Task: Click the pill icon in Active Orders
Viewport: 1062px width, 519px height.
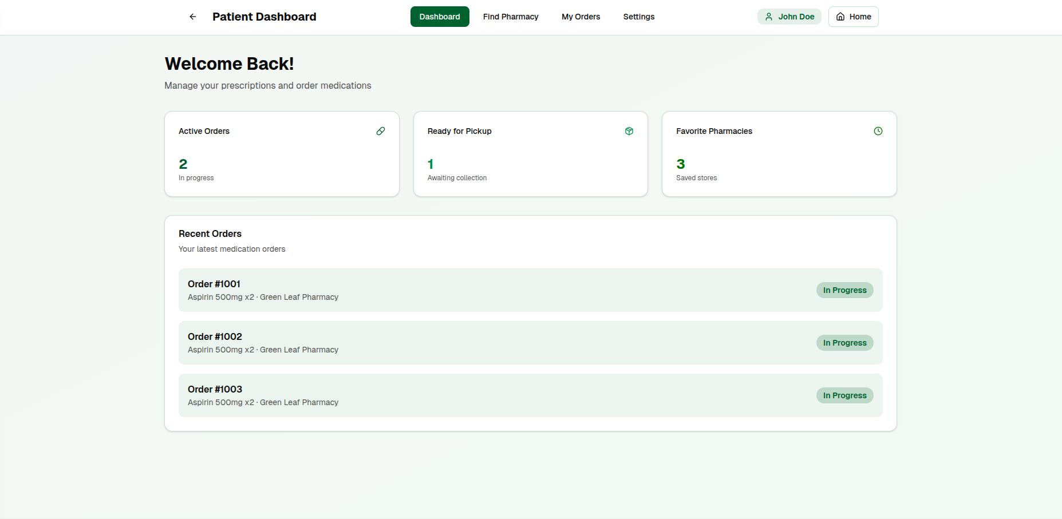Action: coord(381,131)
